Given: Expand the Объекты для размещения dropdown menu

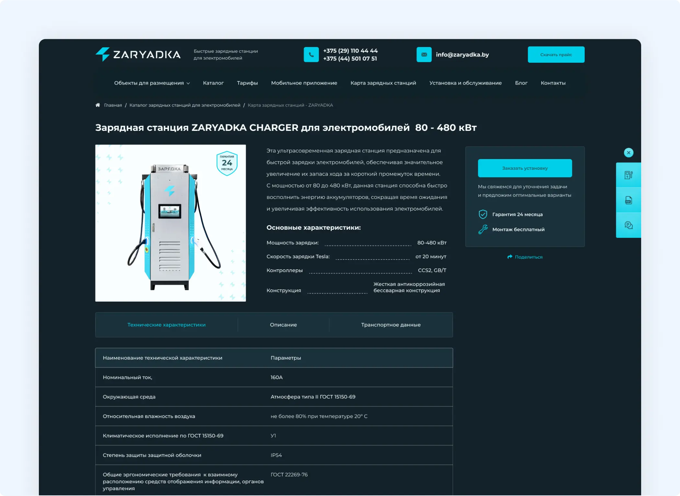Looking at the screenshot, I should (x=152, y=83).
